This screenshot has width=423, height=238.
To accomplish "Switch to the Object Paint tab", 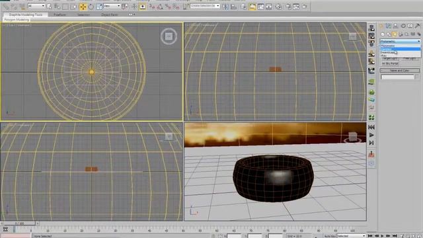I will click(x=110, y=15).
